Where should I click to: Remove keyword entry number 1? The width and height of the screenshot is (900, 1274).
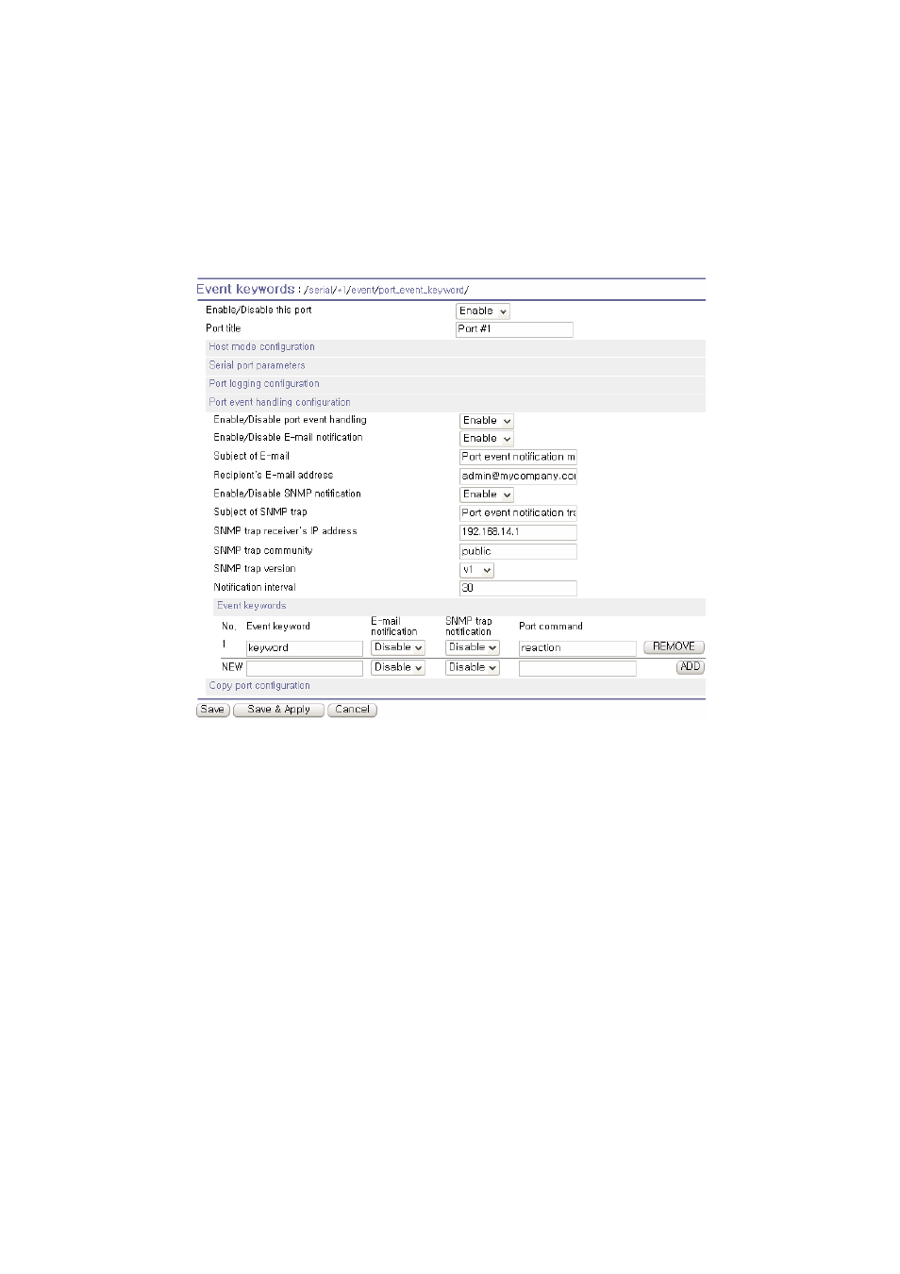pos(674,647)
